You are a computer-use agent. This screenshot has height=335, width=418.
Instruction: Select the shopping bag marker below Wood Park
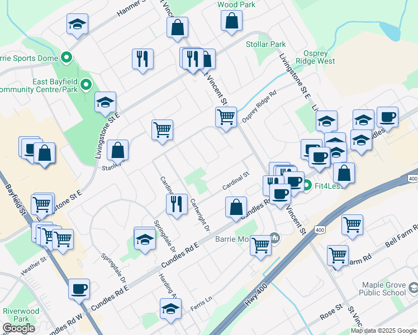(x=232, y=21)
